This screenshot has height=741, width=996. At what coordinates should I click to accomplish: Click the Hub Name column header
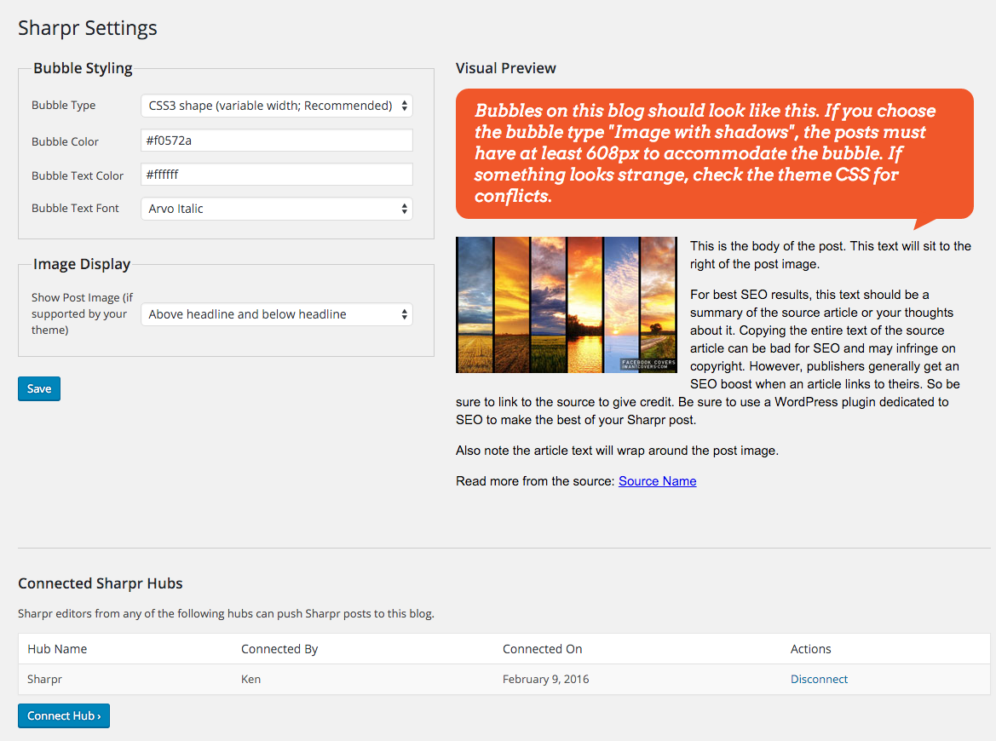[57, 649]
